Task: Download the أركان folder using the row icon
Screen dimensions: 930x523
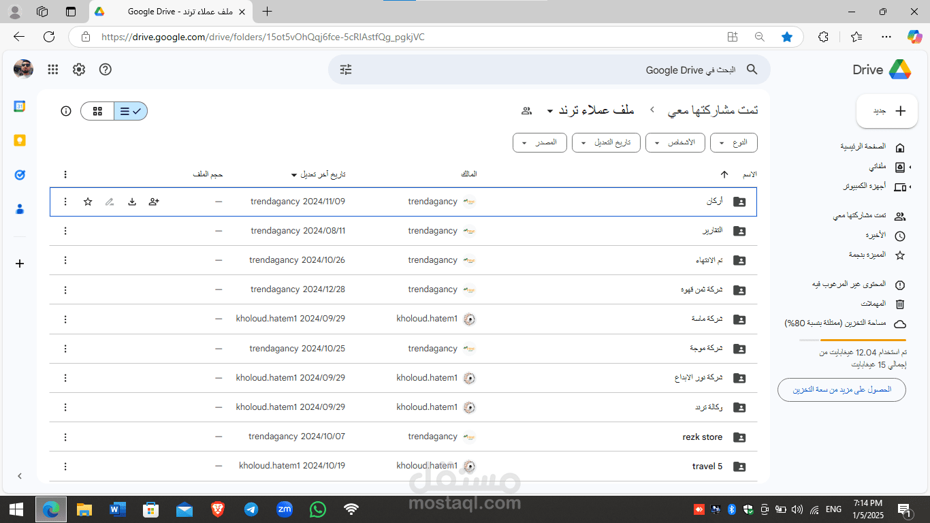Action: [132, 202]
